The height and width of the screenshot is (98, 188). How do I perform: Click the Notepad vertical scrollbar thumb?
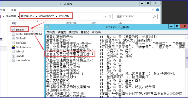point(187,58)
